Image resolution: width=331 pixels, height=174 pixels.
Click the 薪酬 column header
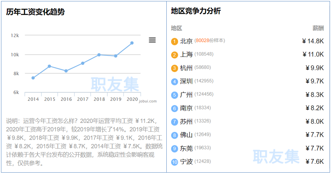(318, 28)
